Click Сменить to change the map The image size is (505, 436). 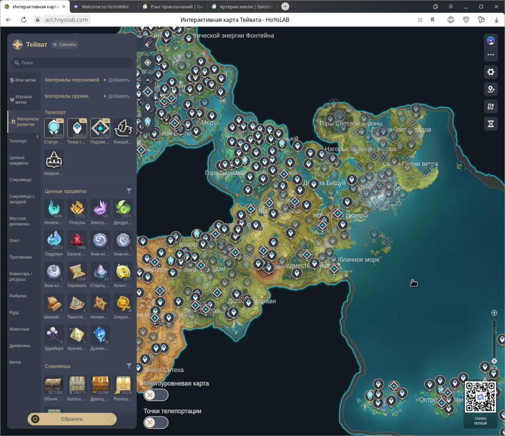65,44
